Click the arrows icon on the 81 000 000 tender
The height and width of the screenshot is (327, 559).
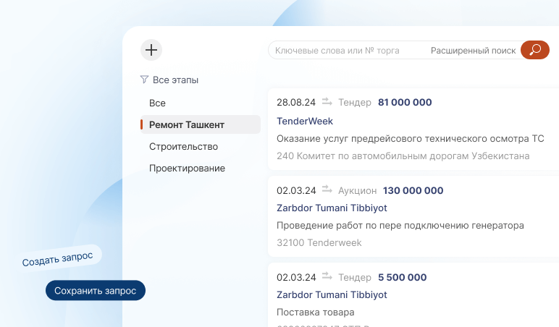[327, 102]
